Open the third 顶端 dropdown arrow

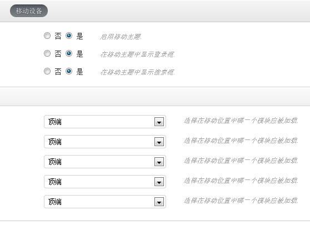tap(159, 162)
